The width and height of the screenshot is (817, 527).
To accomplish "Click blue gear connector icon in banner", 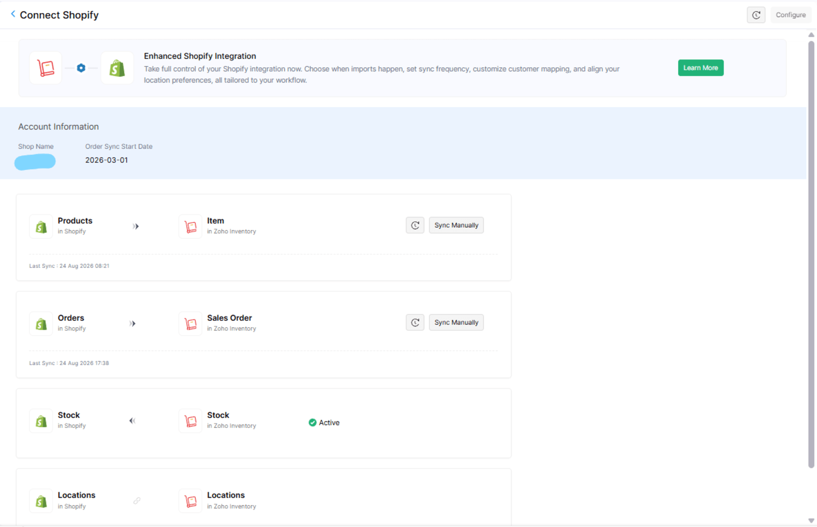I will (x=81, y=68).
